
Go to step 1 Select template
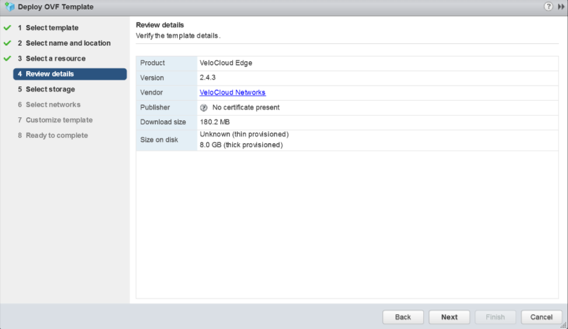51,28
